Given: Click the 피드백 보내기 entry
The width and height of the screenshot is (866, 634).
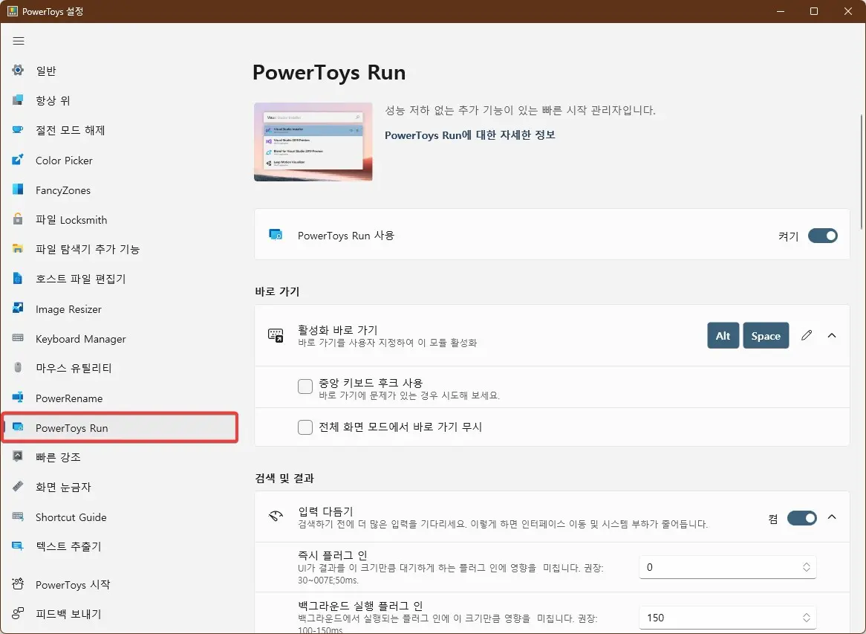Looking at the screenshot, I should click(x=120, y=613).
